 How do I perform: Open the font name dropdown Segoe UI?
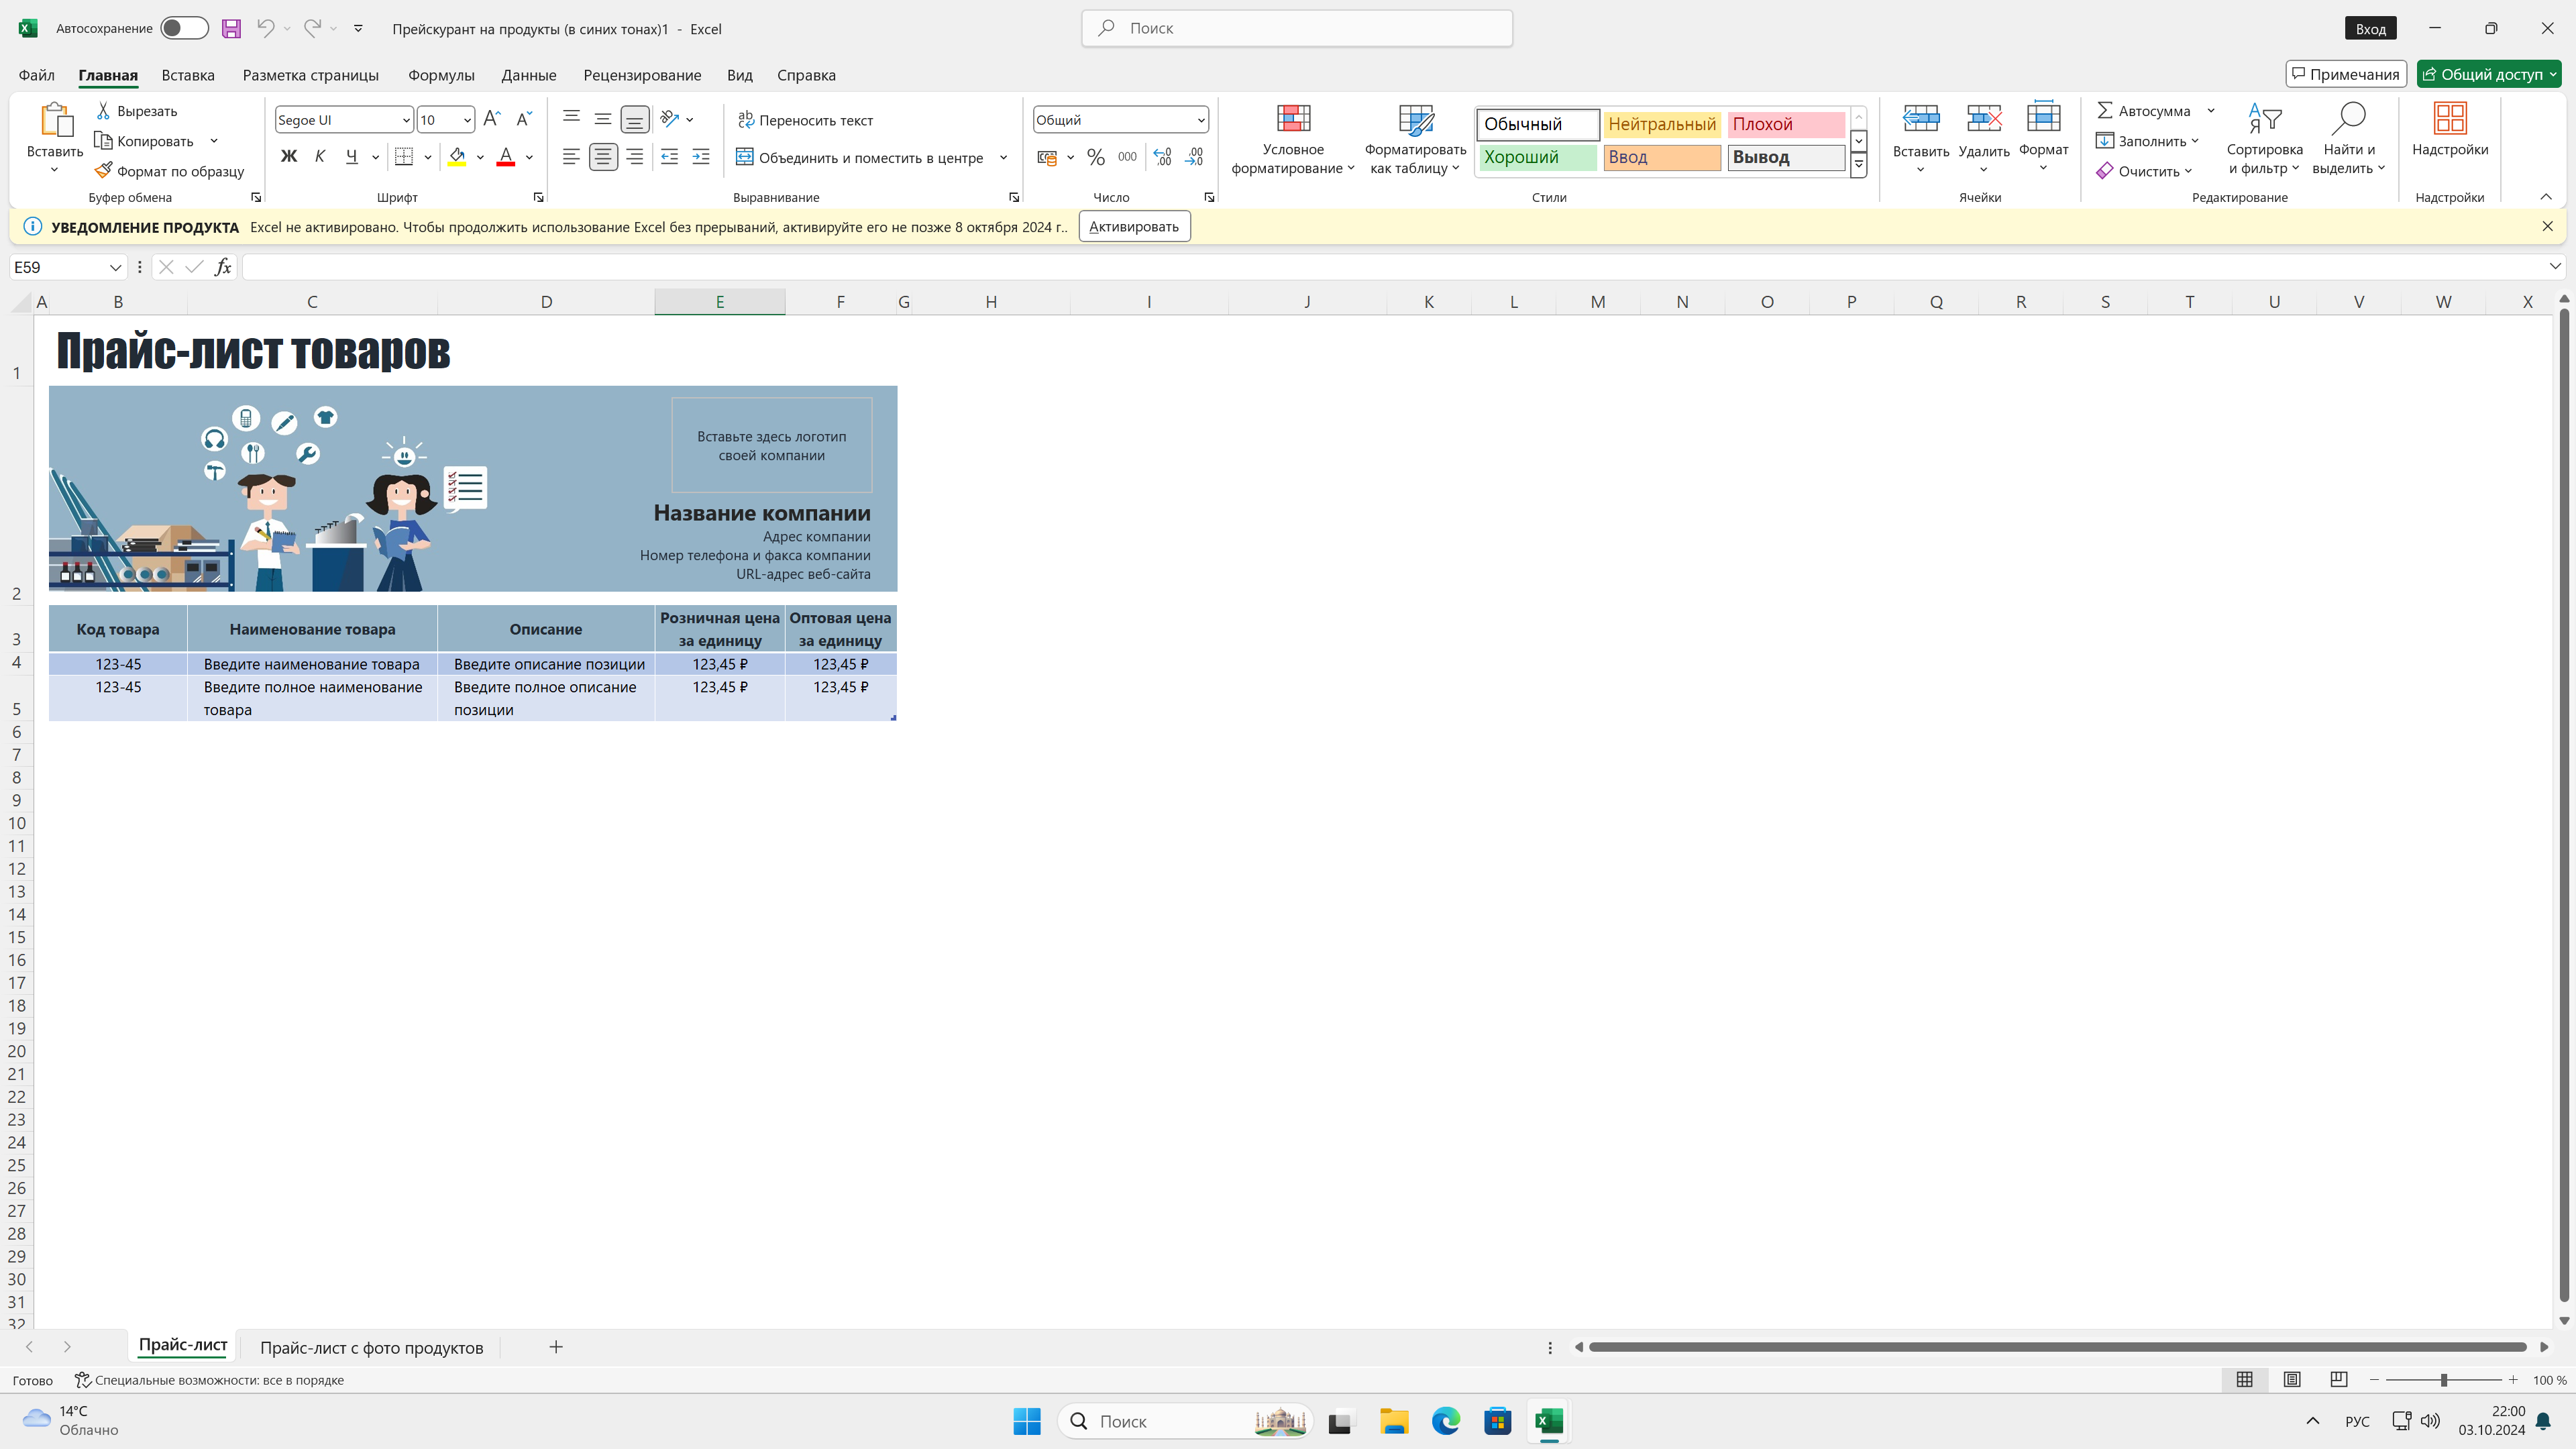[x=406, y=120]
